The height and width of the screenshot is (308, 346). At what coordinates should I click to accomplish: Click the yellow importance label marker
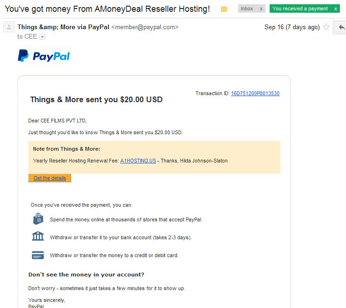point(224,9)
